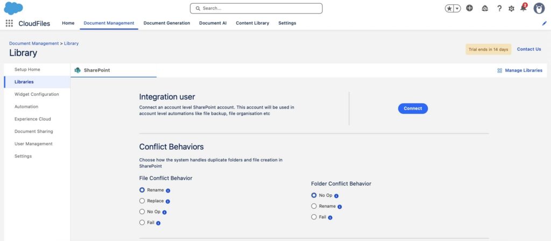This screenshot has height=241, width=551.
Task: Select Fail for file conflict behavior
Action: pyautogui.click(x=142, y=222)
